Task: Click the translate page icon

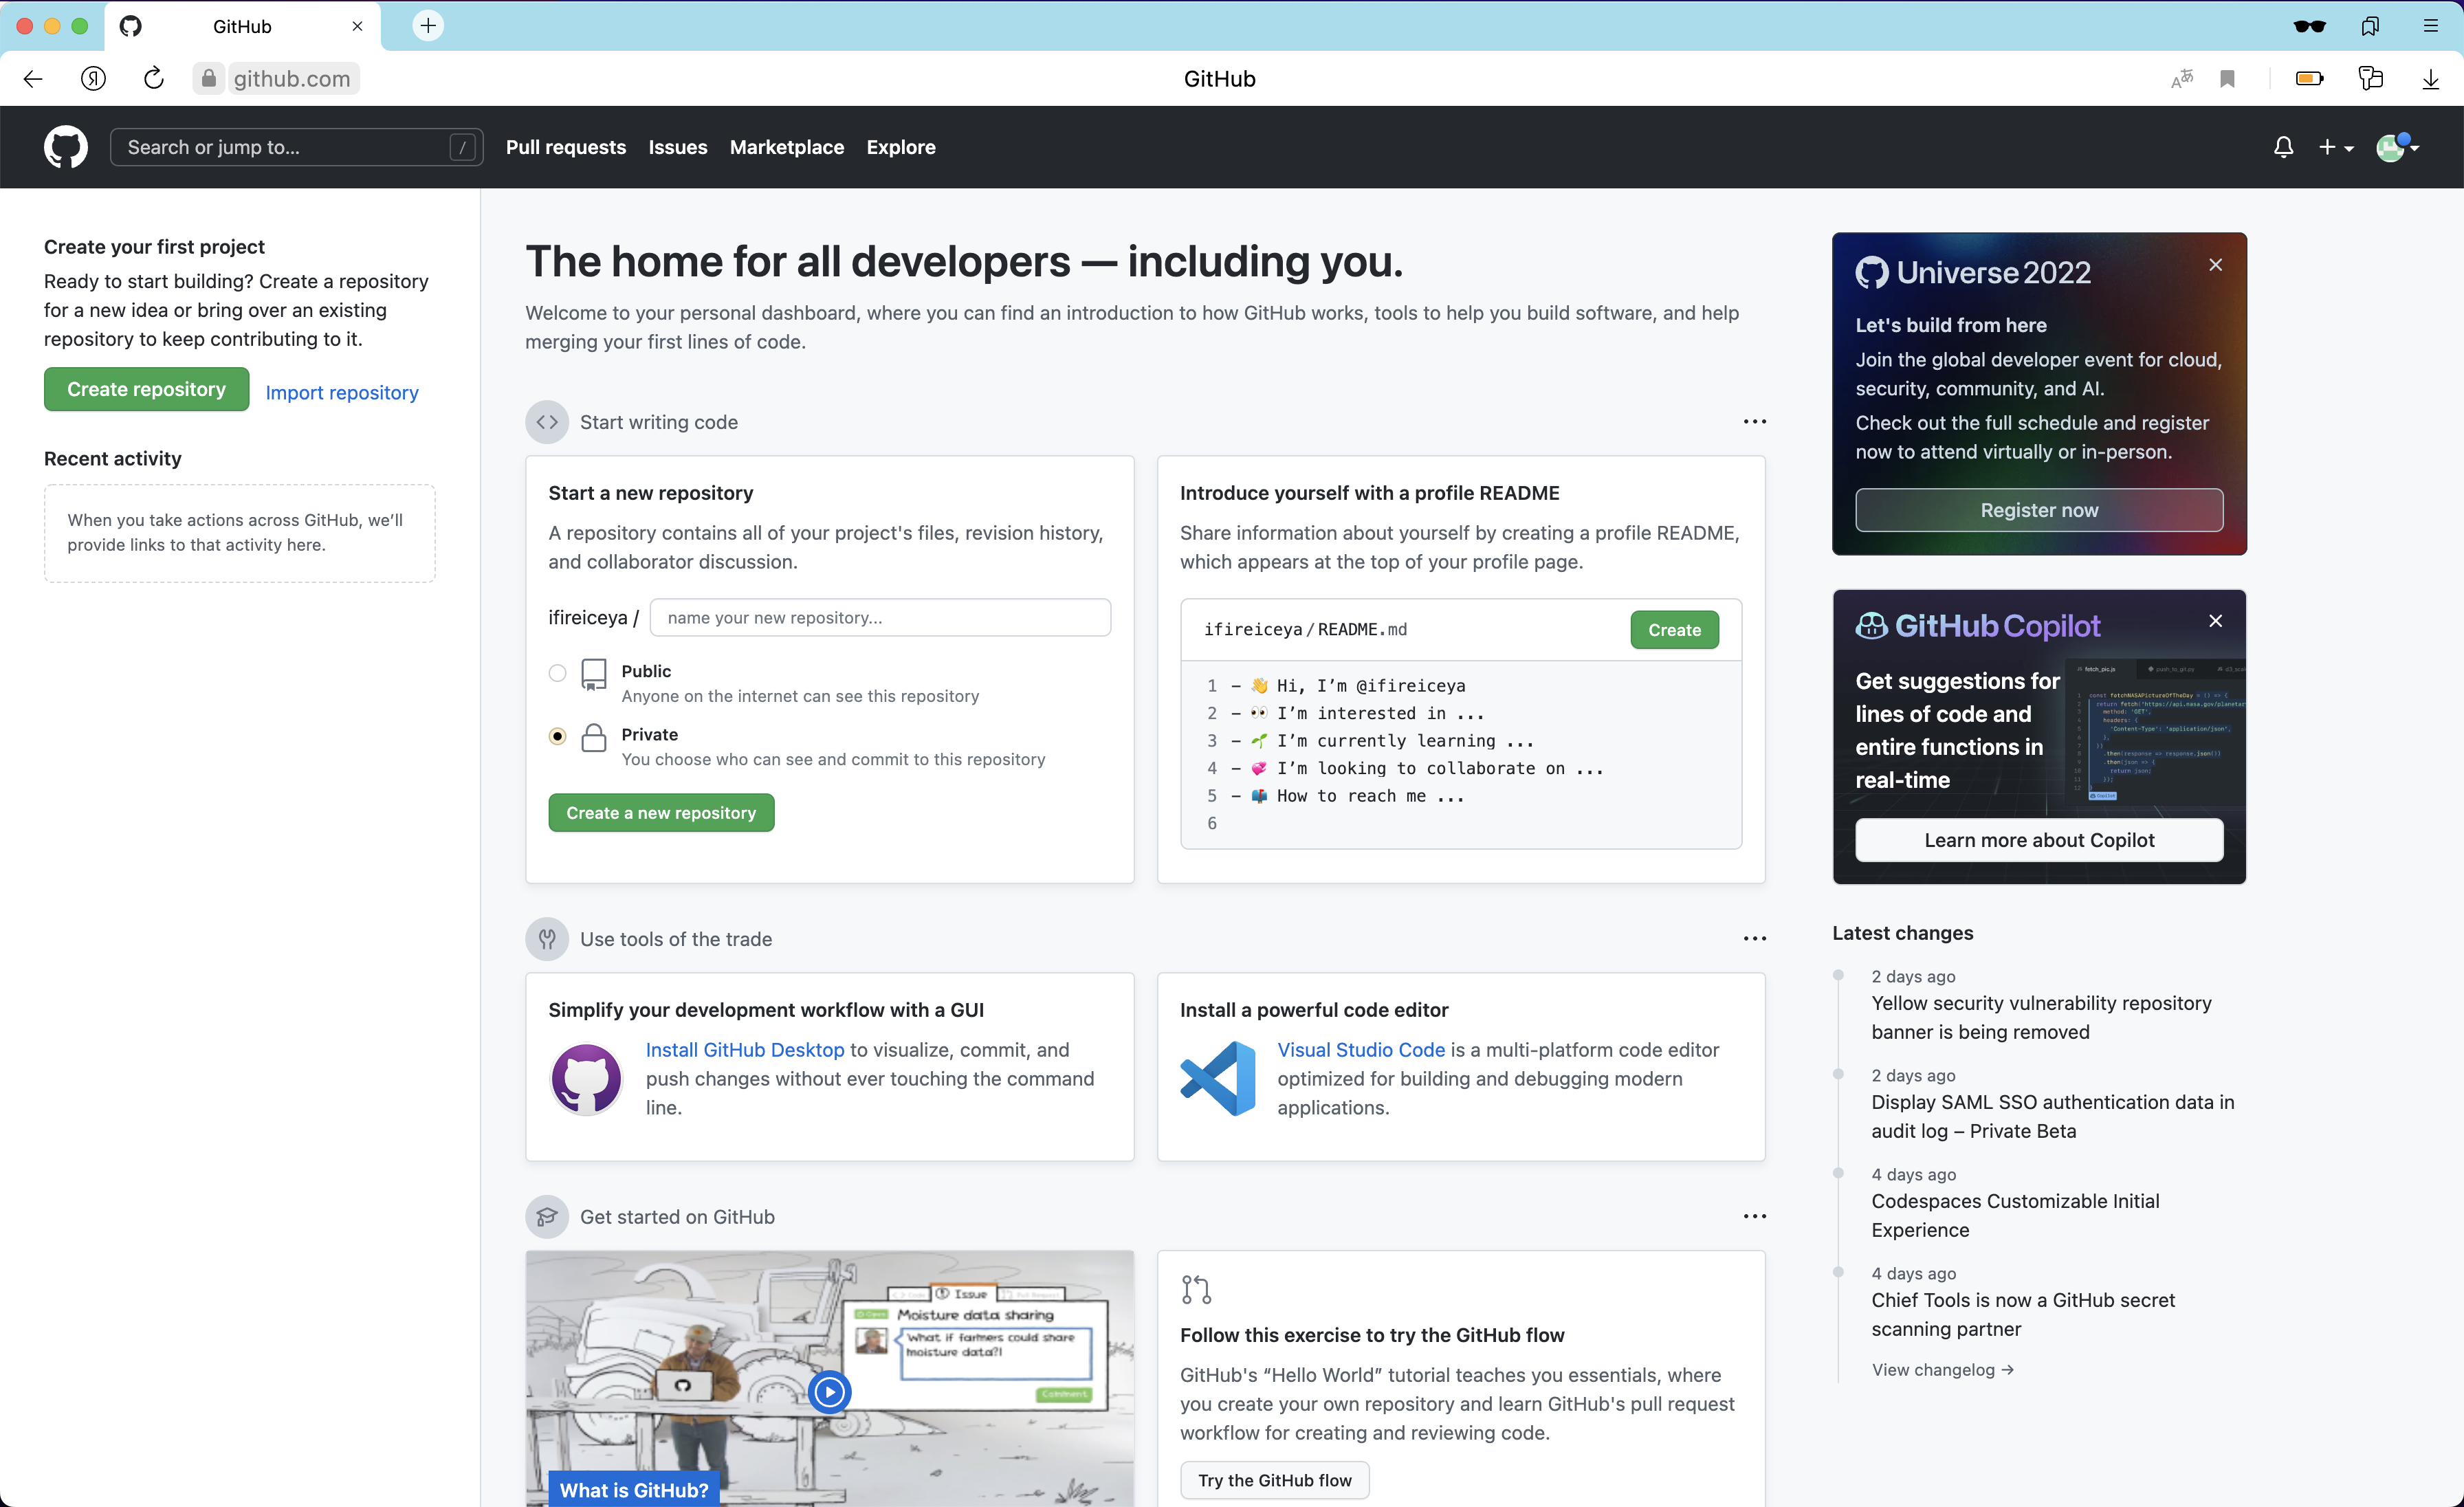Action: point(2182,78)
